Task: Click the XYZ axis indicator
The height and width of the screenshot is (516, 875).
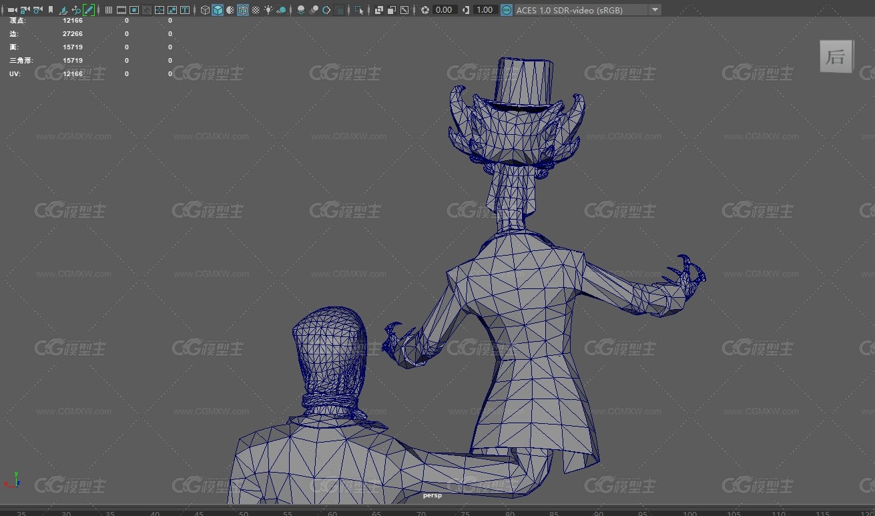Action: coord(13,481)
